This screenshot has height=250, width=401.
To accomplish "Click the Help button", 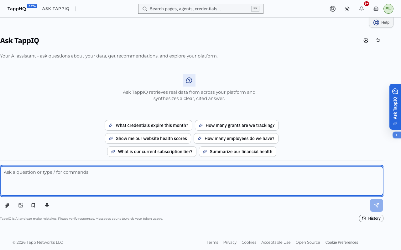I will (x=381, y=22).
